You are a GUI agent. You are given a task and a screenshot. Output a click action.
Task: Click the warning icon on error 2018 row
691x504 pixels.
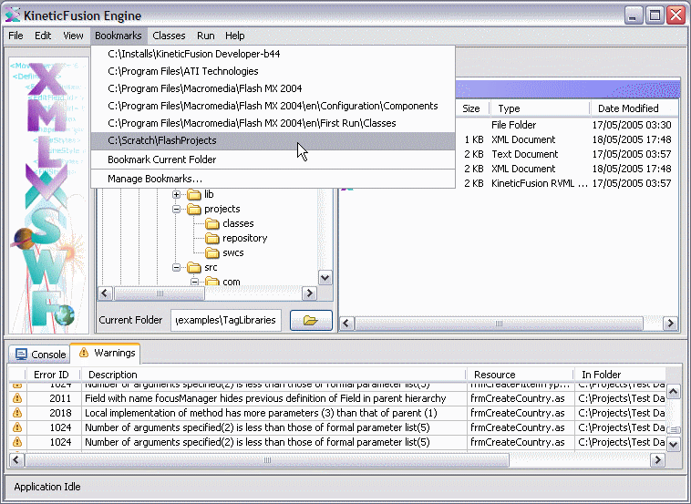coord(16,413)
